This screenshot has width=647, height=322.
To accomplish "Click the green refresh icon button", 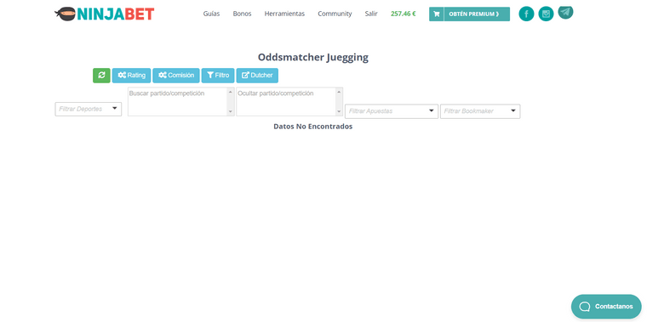I will tap(101, 76).
